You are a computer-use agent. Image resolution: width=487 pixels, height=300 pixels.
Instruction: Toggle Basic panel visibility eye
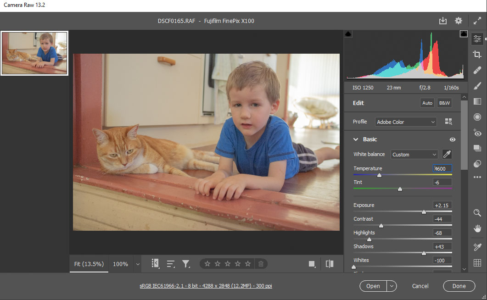click(x=453, y=139)
